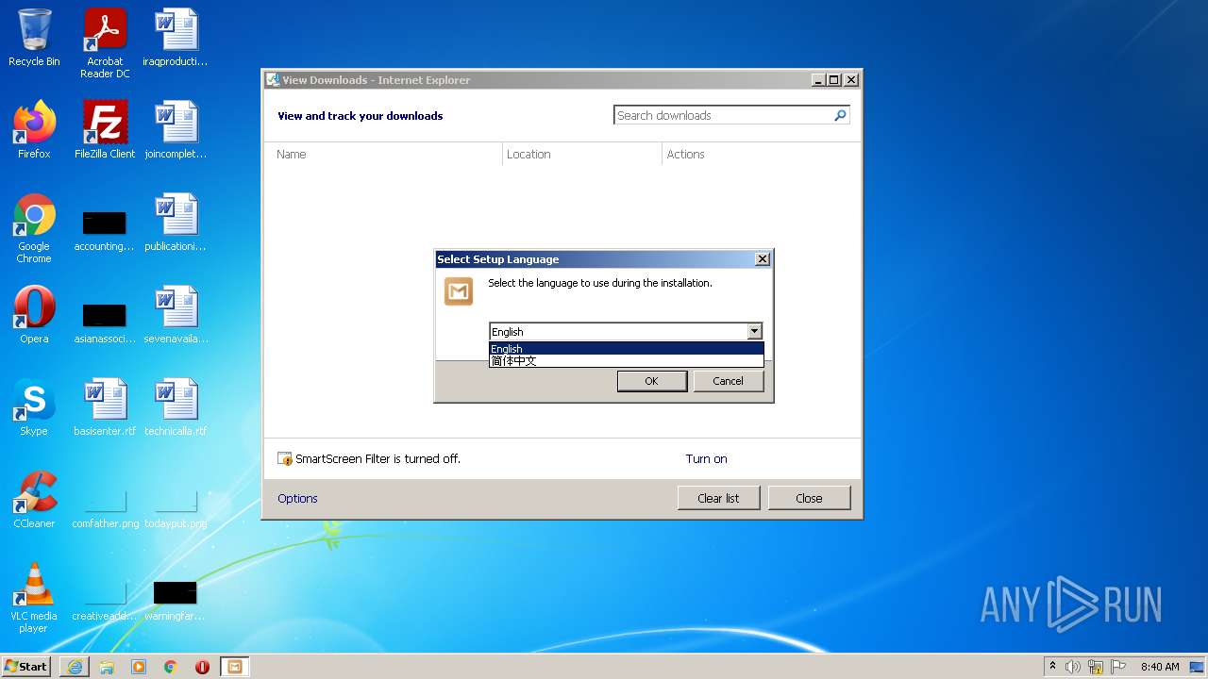Screen dimensions: 1208x679
Task: Select the warningfar file icon
Action: 176,599
